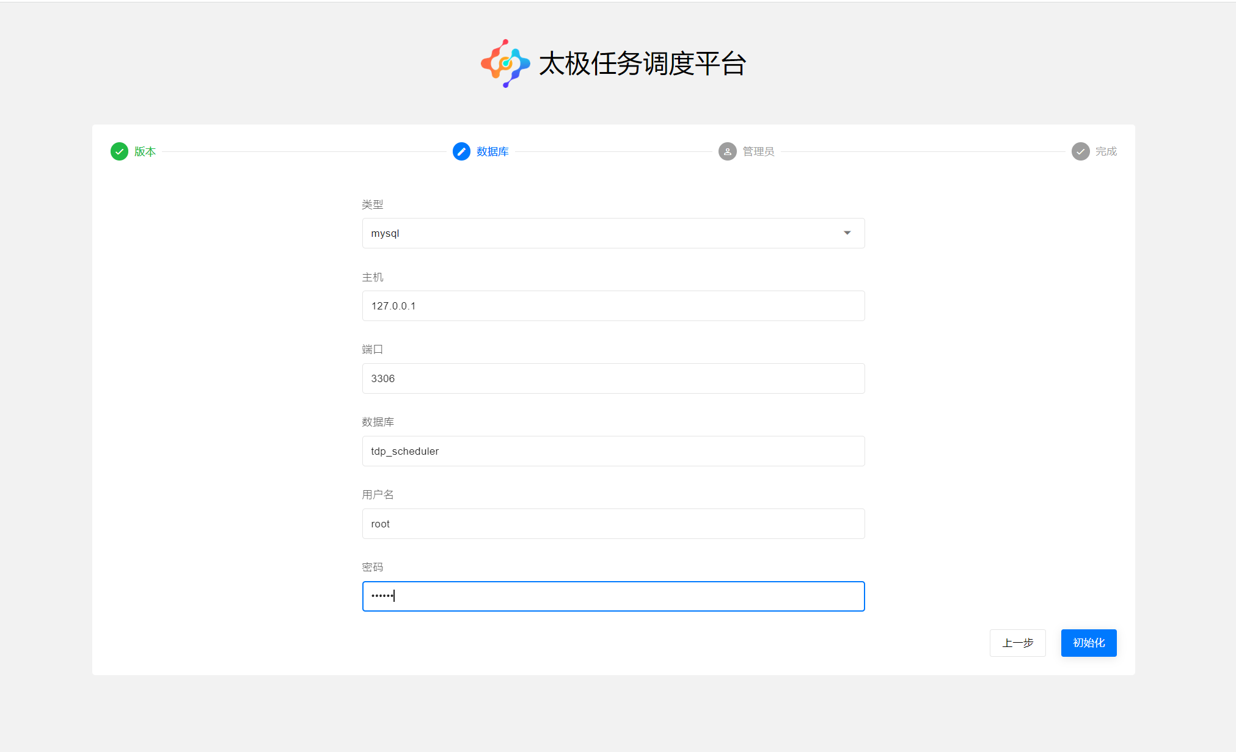The width and height of the screenshot is (1236, 752).
Task: Select the mysql database type combo box
Action: click(x=613, y=233)
